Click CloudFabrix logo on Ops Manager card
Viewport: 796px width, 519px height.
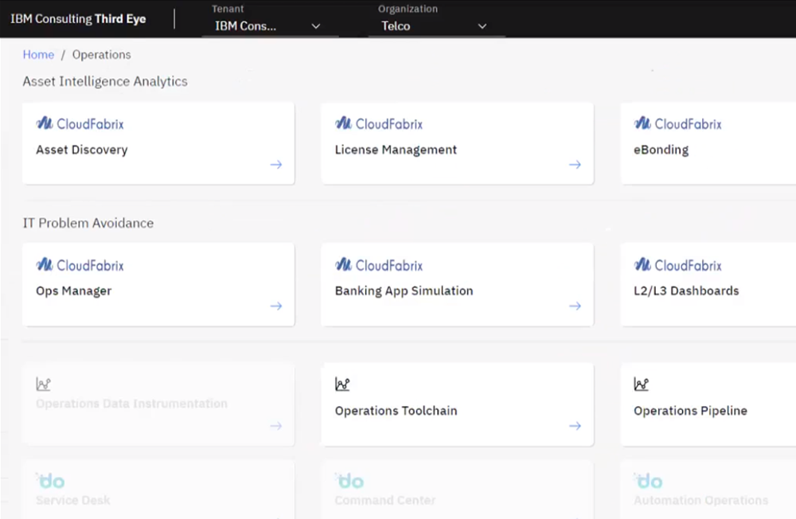[80, 264]
